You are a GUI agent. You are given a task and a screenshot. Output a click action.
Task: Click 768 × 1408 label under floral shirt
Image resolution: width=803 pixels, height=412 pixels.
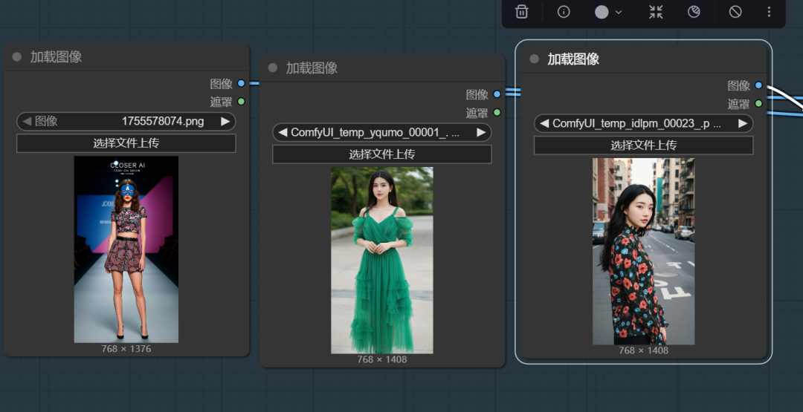click(644, 350)
